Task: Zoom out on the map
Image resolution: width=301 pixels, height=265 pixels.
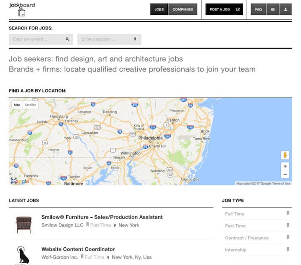Action: coord(285,174)
